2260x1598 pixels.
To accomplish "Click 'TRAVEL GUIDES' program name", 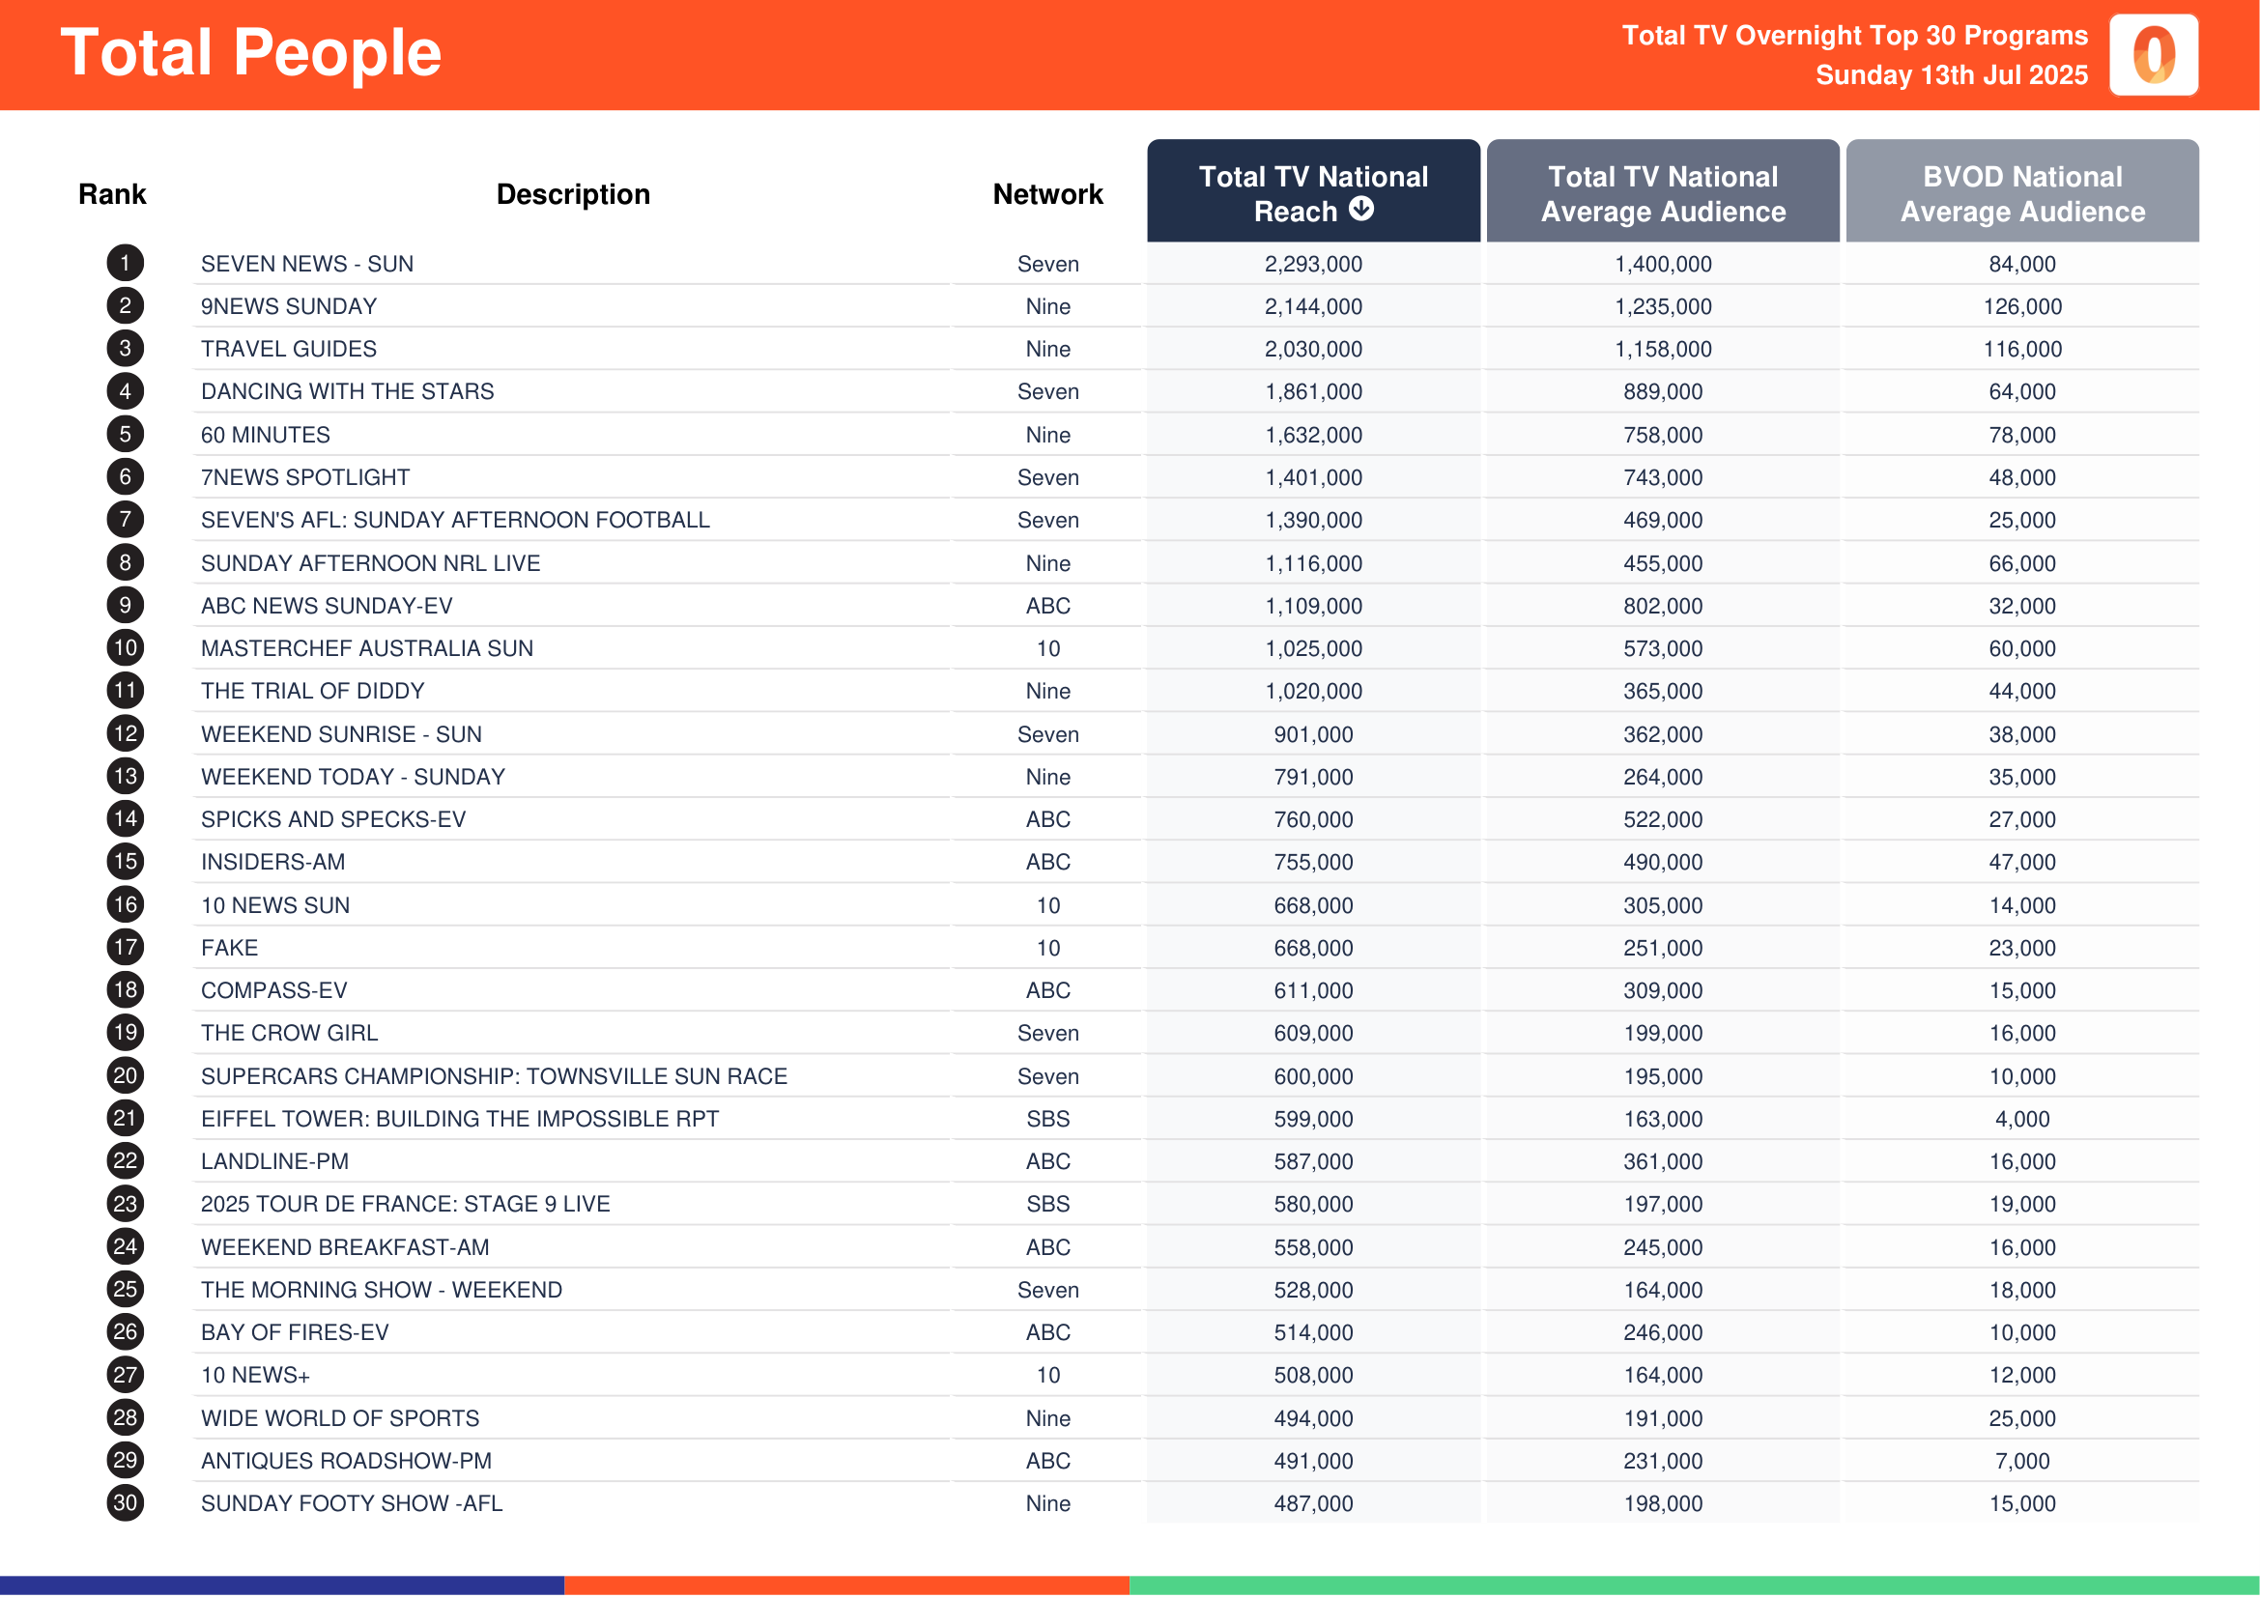I will click(x=288, y=350).
